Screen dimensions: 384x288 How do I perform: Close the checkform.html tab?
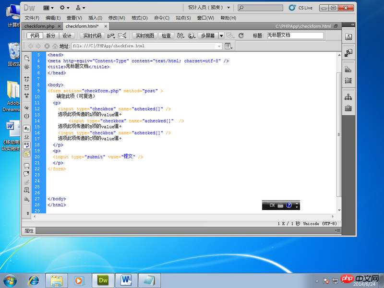tap(106, 26)
